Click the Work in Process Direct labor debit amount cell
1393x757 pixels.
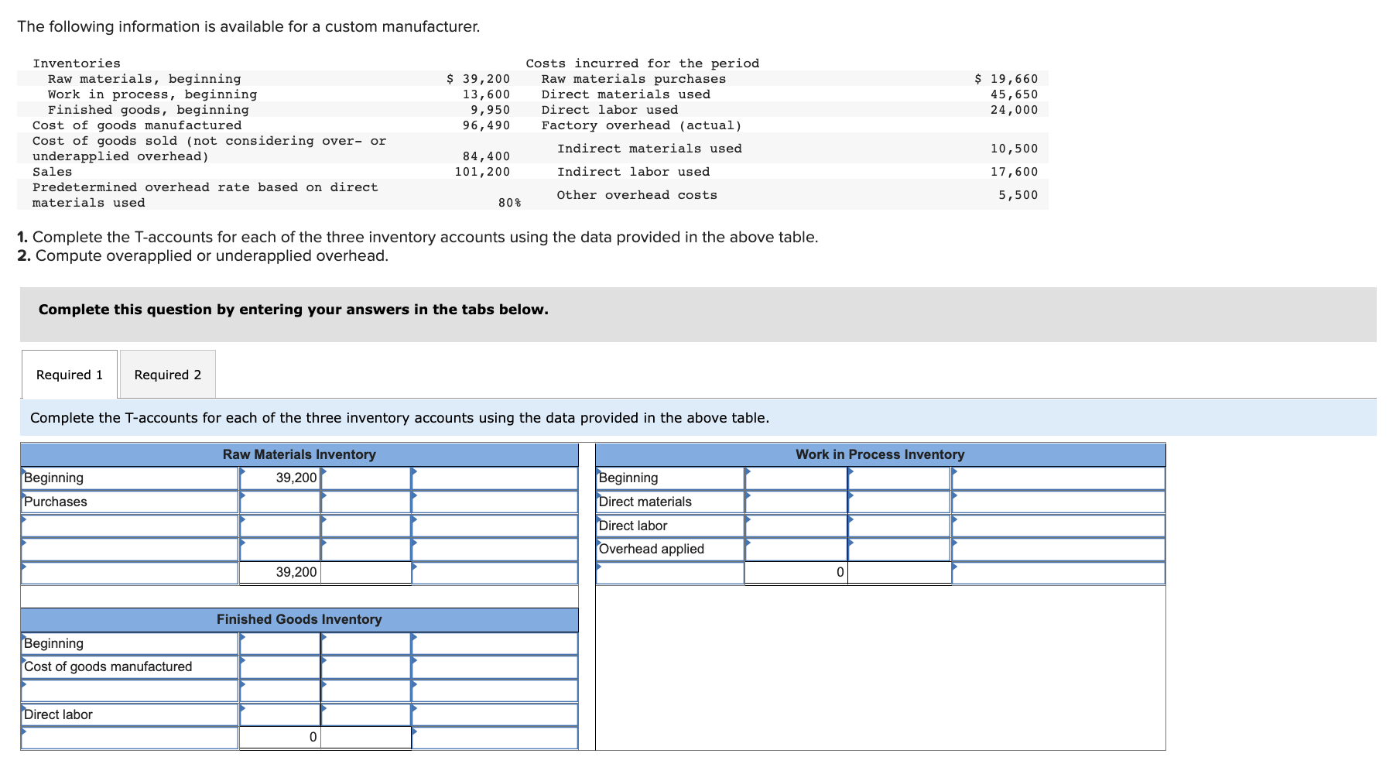[796, 526]
